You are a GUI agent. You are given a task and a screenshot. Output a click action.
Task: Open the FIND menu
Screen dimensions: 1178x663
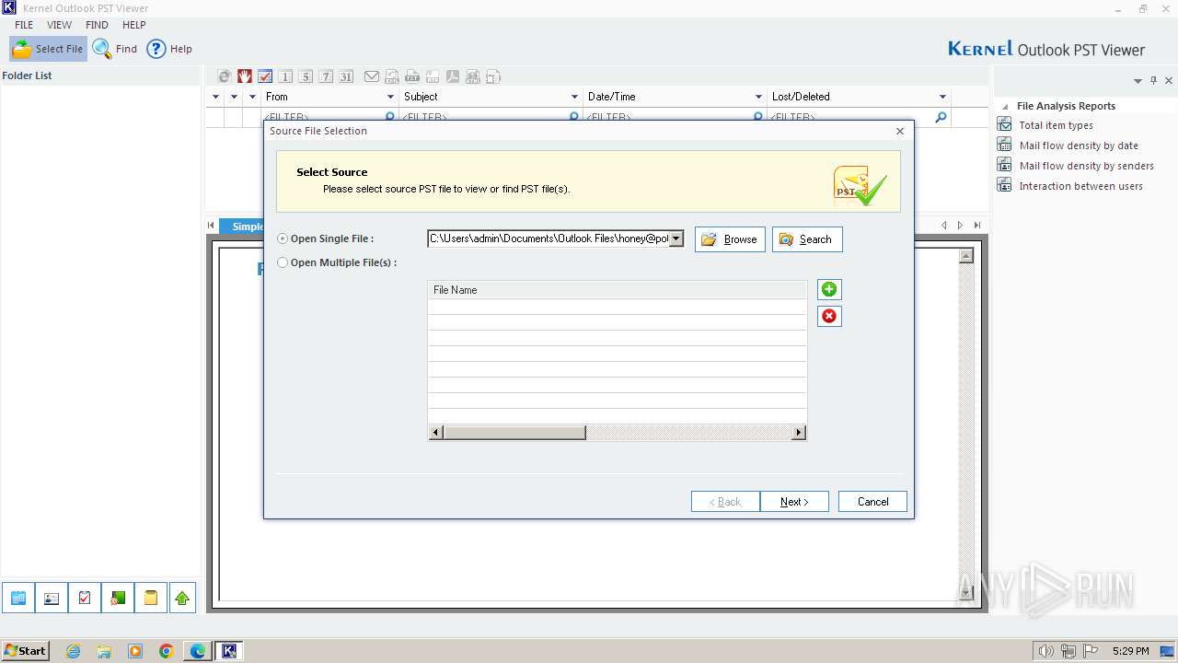[97, 25]
